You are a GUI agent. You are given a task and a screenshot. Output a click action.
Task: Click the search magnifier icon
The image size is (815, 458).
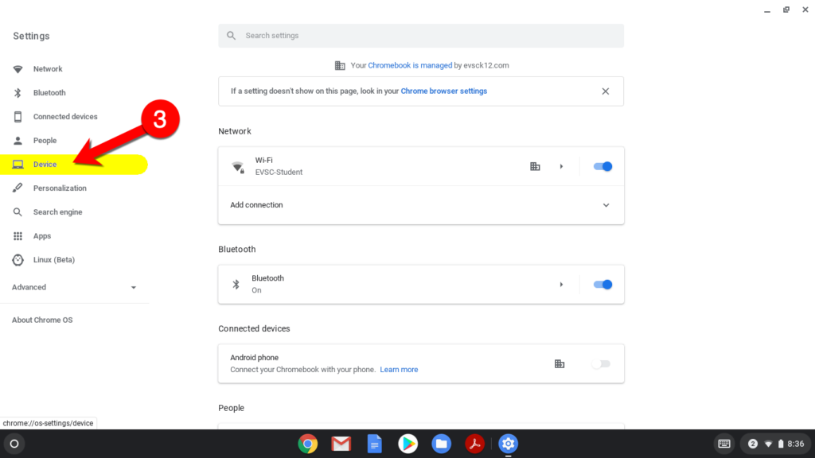click(232, 36)
